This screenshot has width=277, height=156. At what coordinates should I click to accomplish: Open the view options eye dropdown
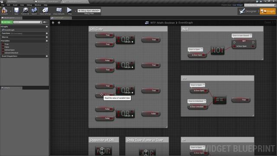pyautogui.click(x=45, y=22)
